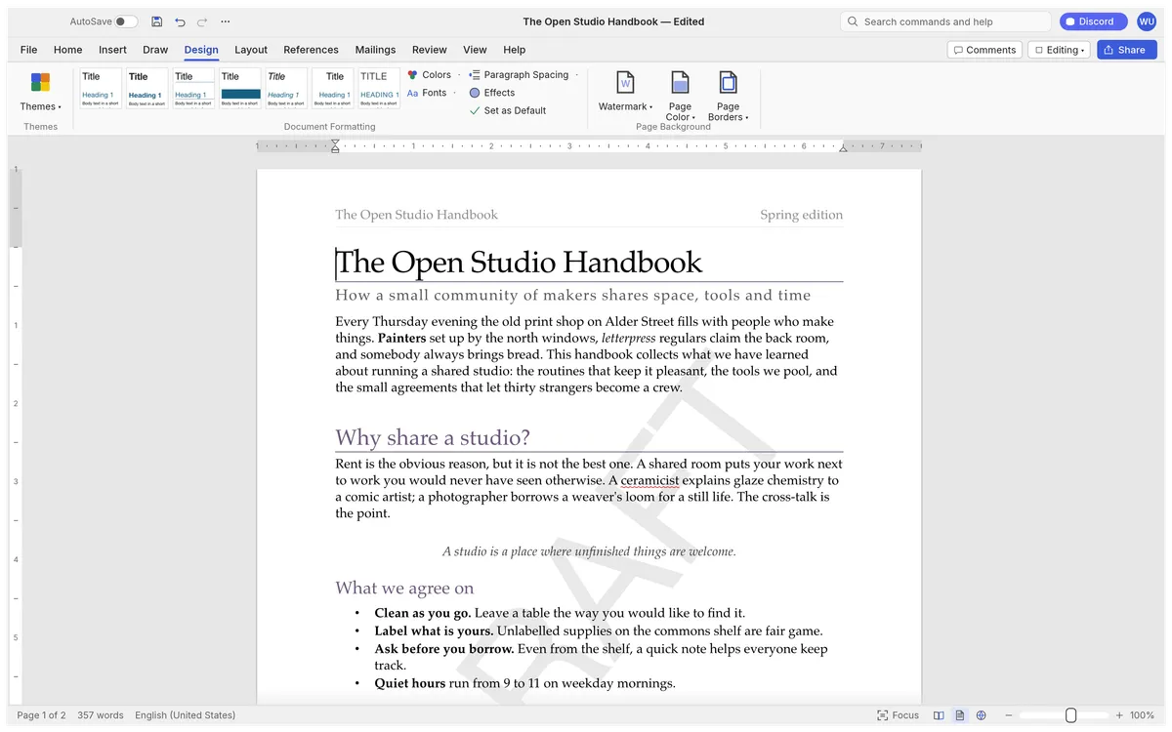Click the Effects option
Viewport: 1172px width, 732px height.
click(x=491, y=93)
